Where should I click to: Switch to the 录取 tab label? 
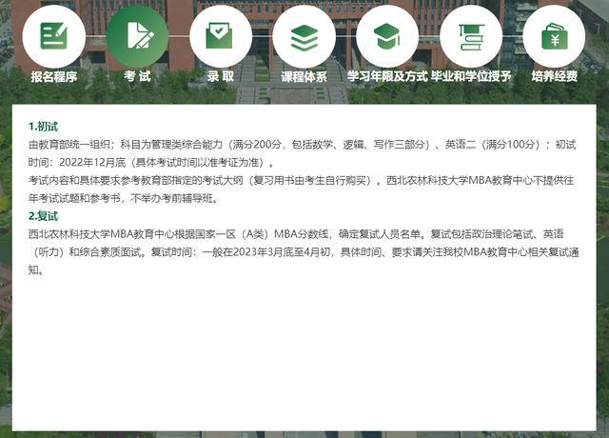(x=221, y=76)
